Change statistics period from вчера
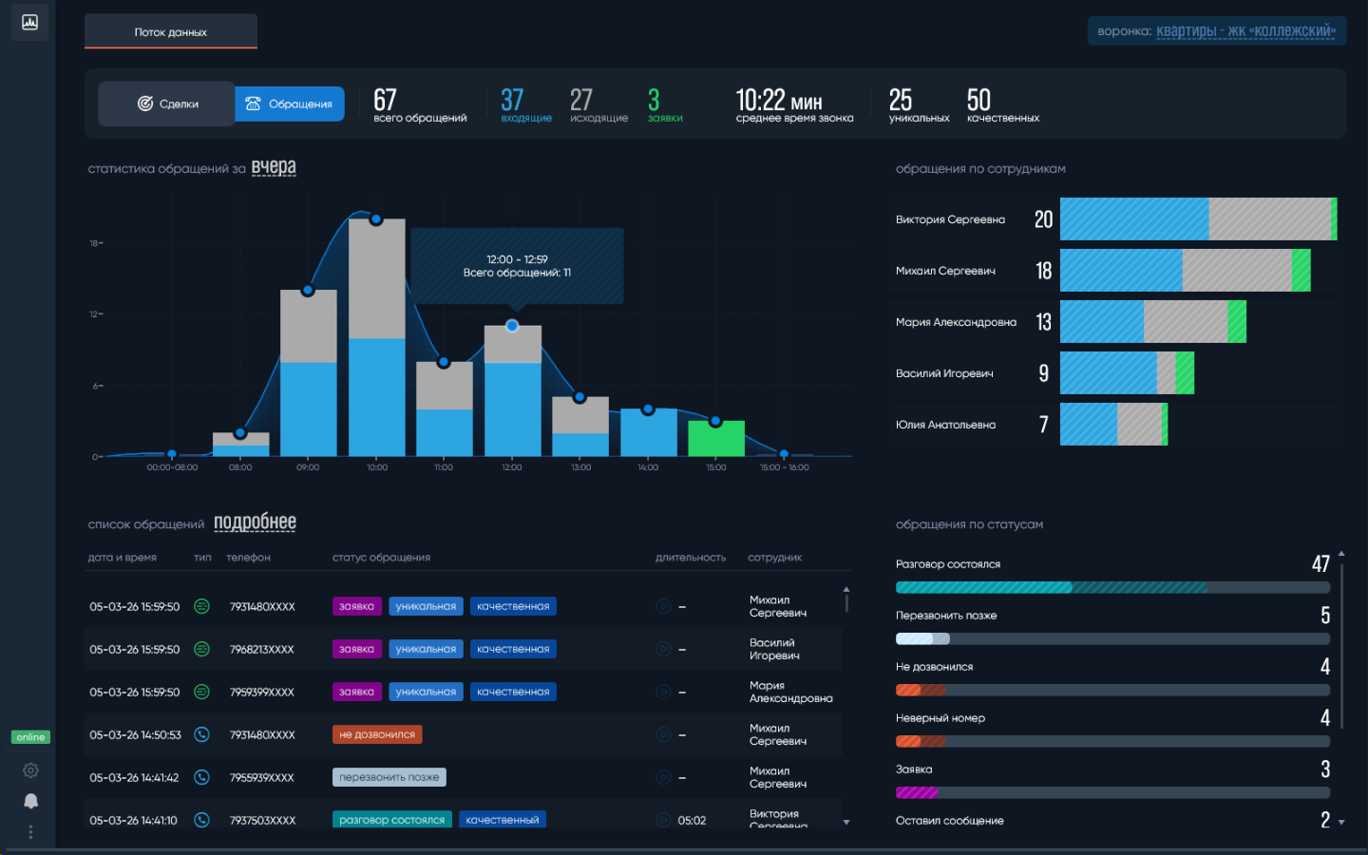 (274, 168)
